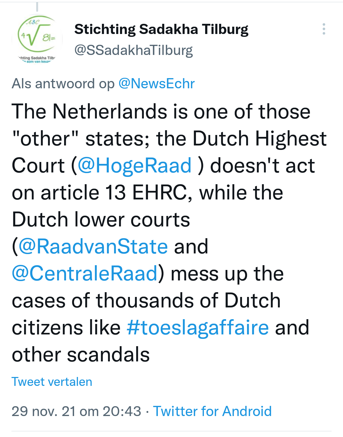Tap the @HogeRaad mention
This screenshot has width=343, height=437.
point(134,166)
